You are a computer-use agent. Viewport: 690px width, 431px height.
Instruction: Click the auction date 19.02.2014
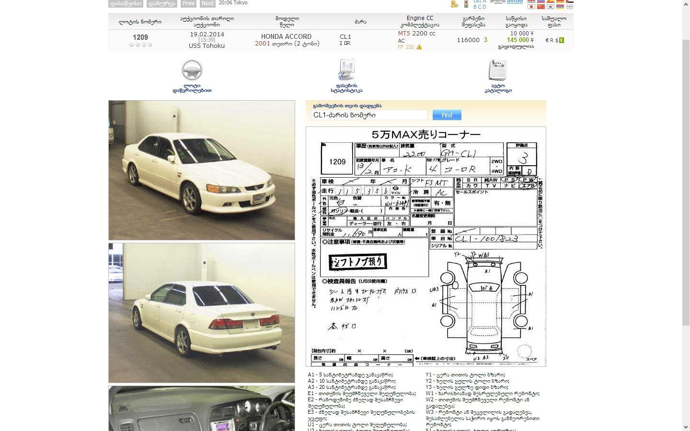[x=207, y=34]
